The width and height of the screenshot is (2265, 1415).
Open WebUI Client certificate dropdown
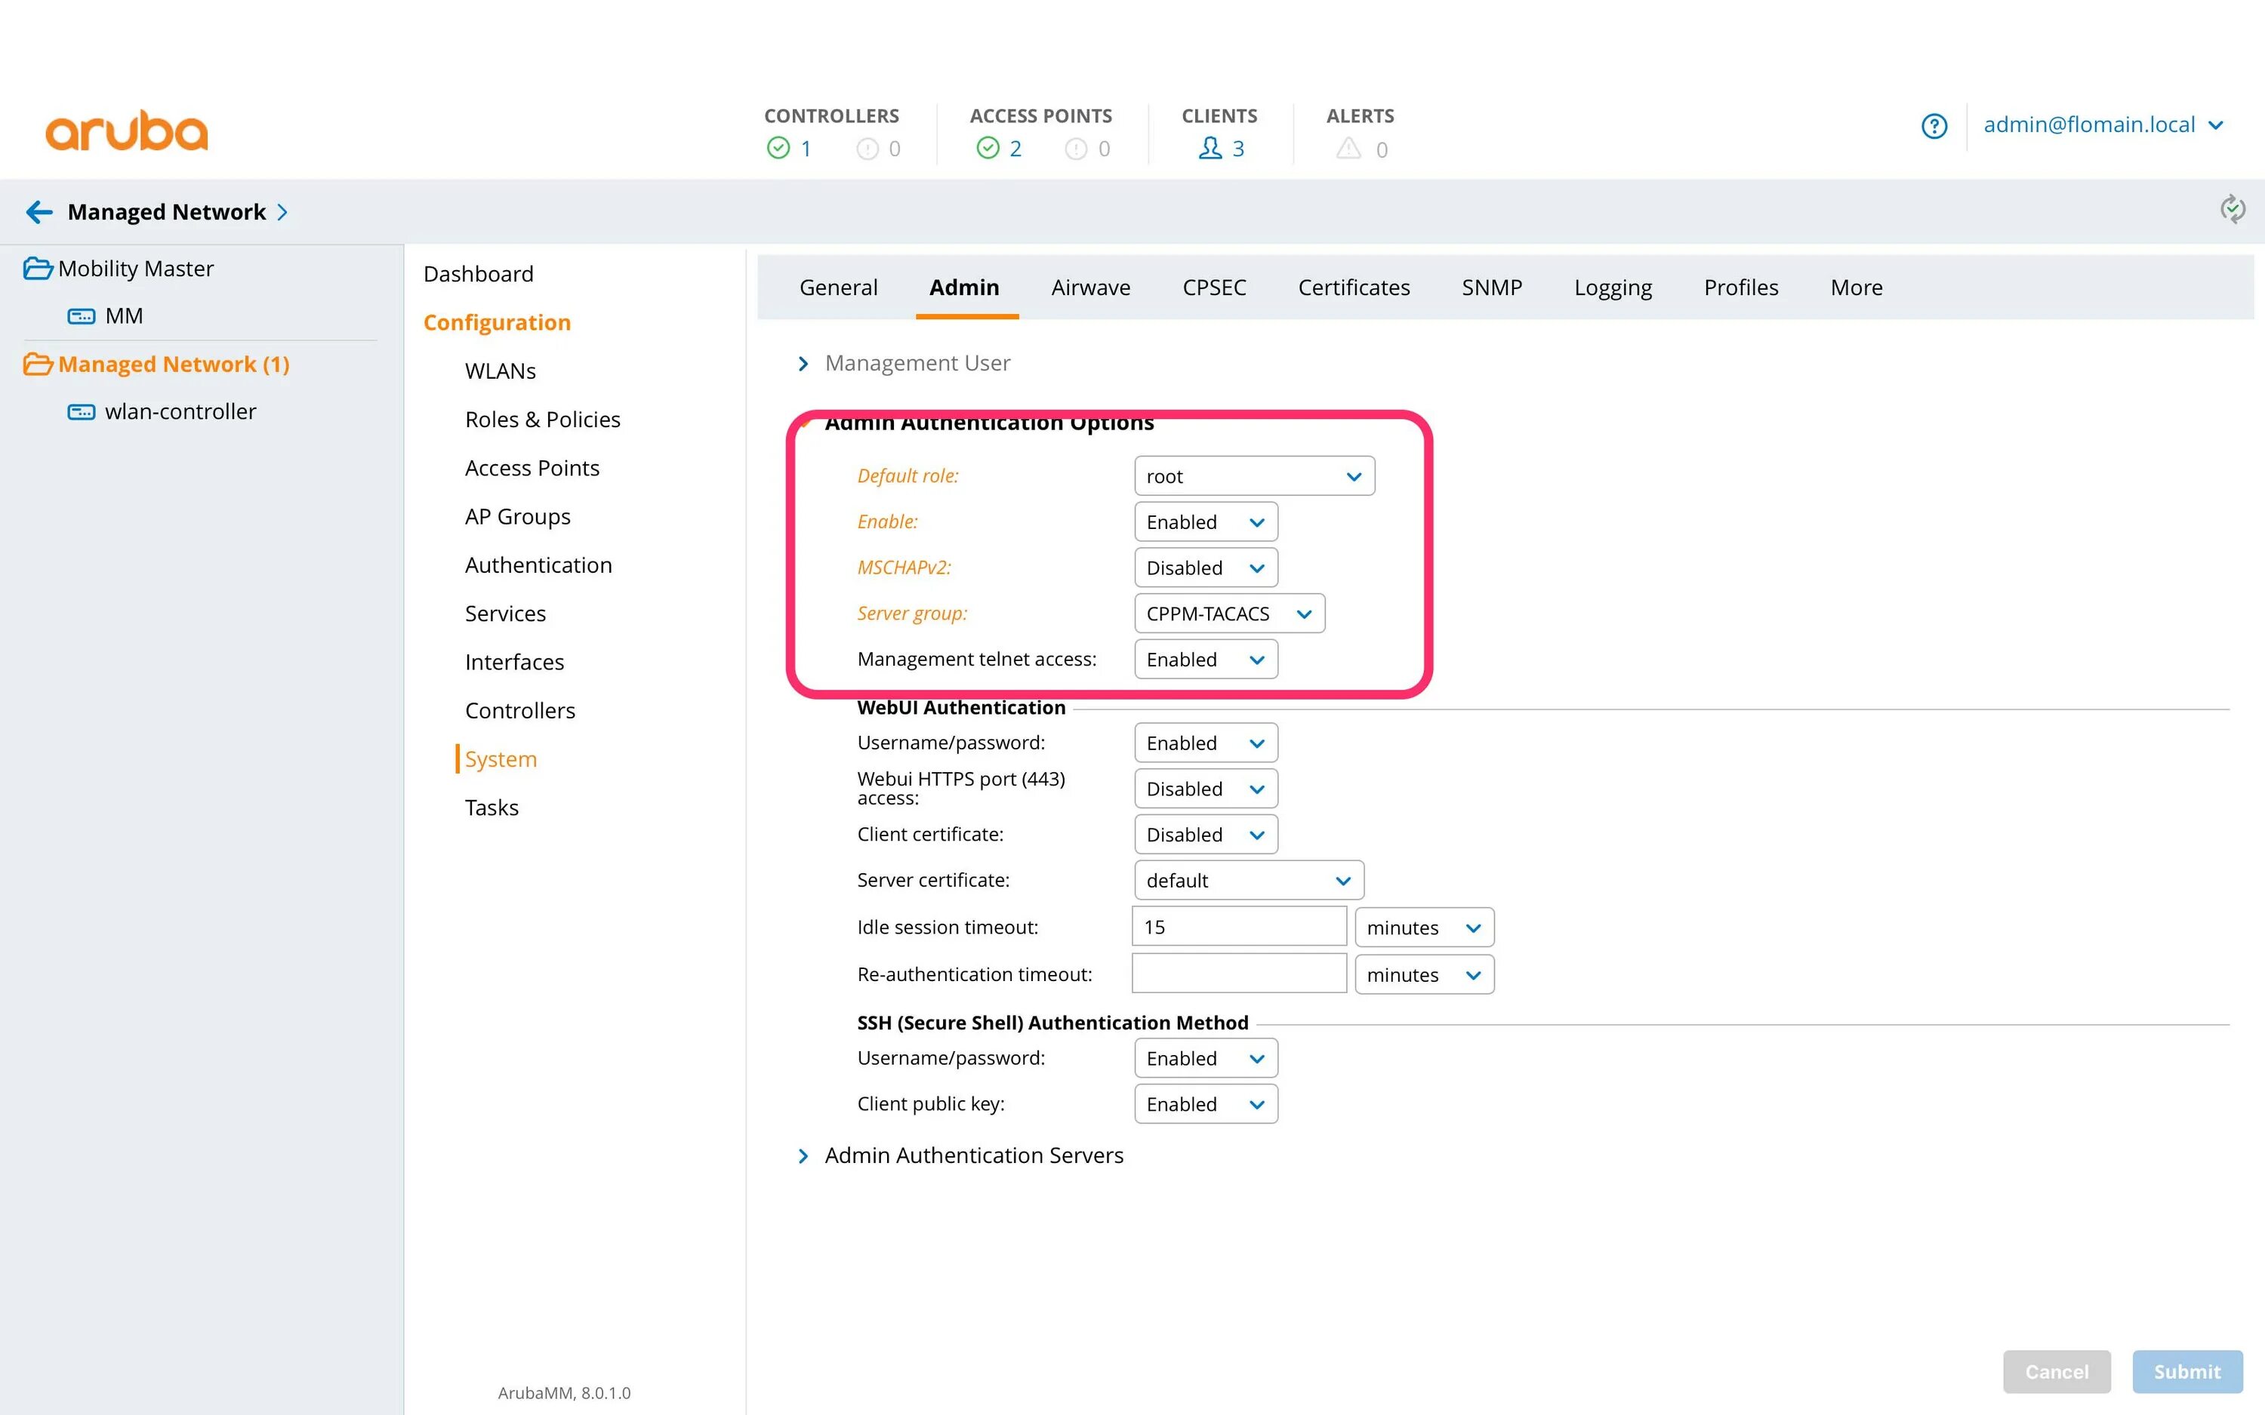(1206, 835)
